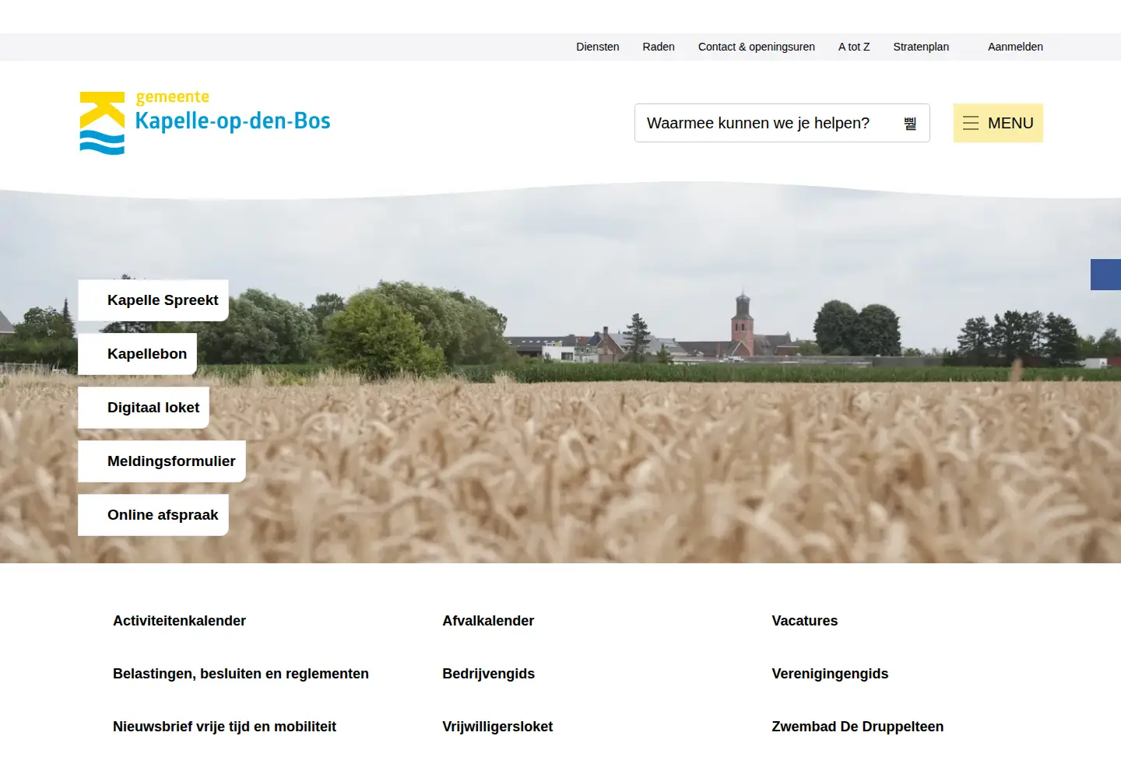
Task: Open the Online afspraak quick link
Action: click(x=153, y=515)
